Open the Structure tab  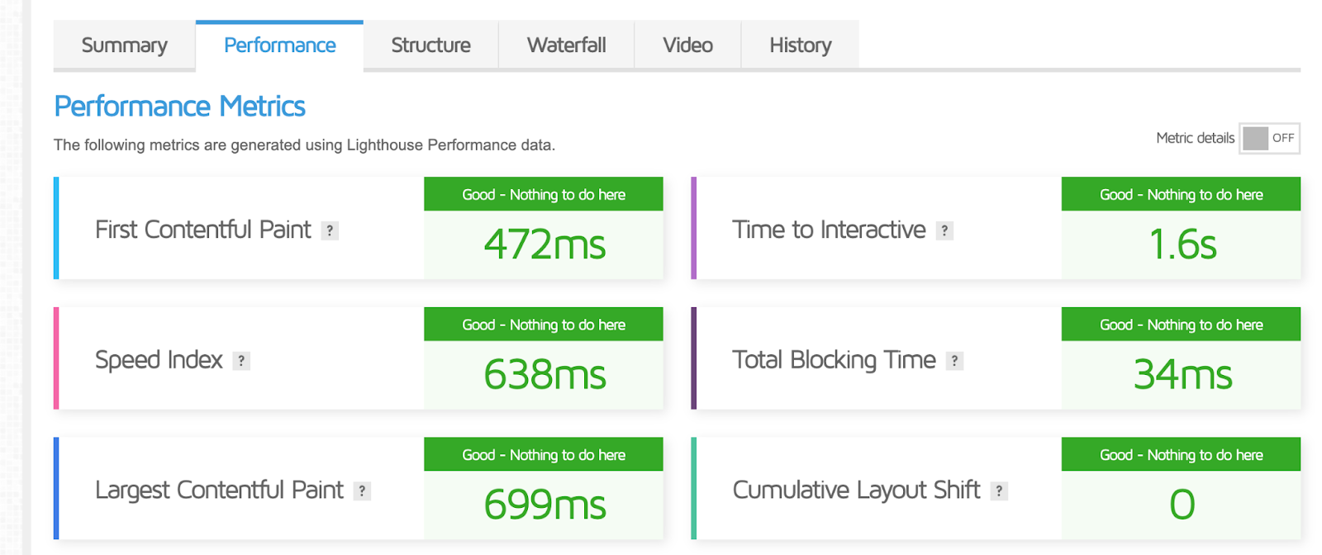tap(430, 45)
